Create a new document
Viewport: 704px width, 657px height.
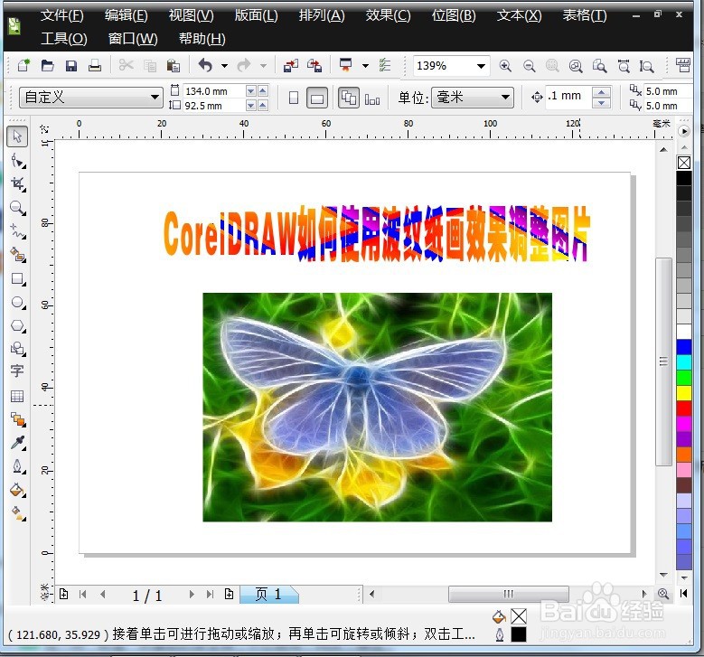23,66
